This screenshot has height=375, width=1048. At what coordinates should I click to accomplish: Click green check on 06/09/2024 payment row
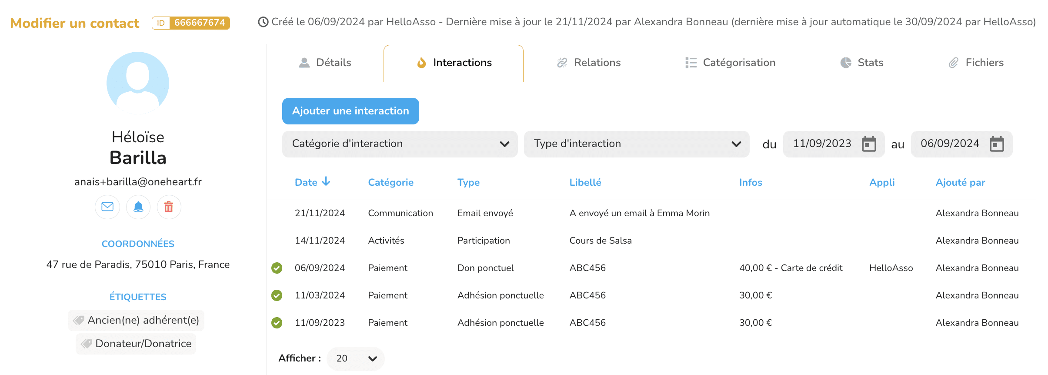pos(277,268)
